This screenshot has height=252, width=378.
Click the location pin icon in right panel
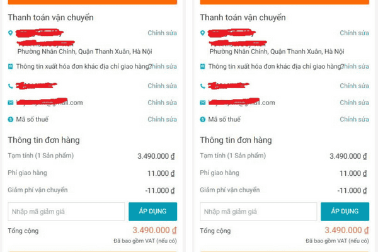coord(203,33)
